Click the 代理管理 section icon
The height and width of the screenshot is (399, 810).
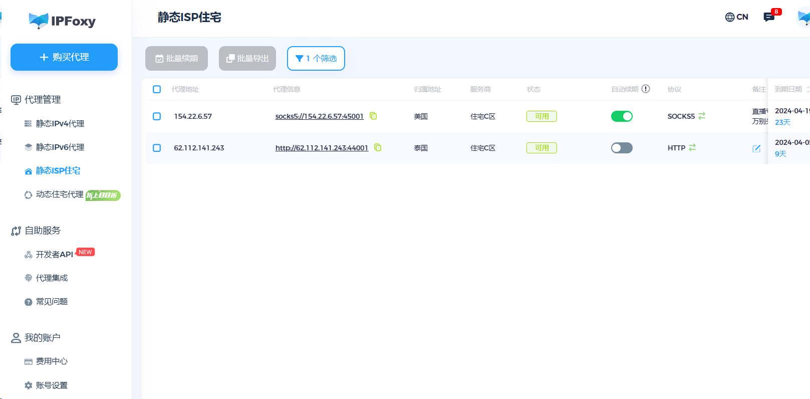point(16,100)
